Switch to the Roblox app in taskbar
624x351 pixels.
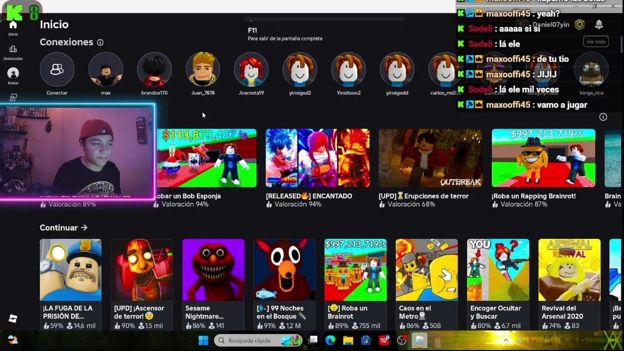tap(419, 340)
